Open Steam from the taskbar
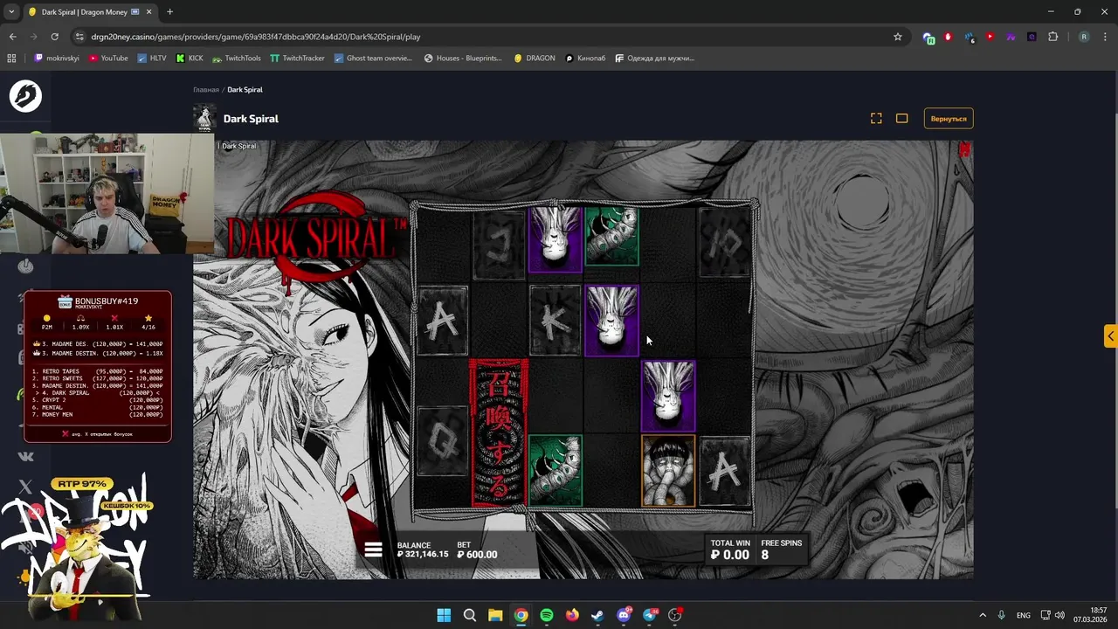Viewport: 1118px width, 629px height. pyautogui.click(x=597, y=615)
